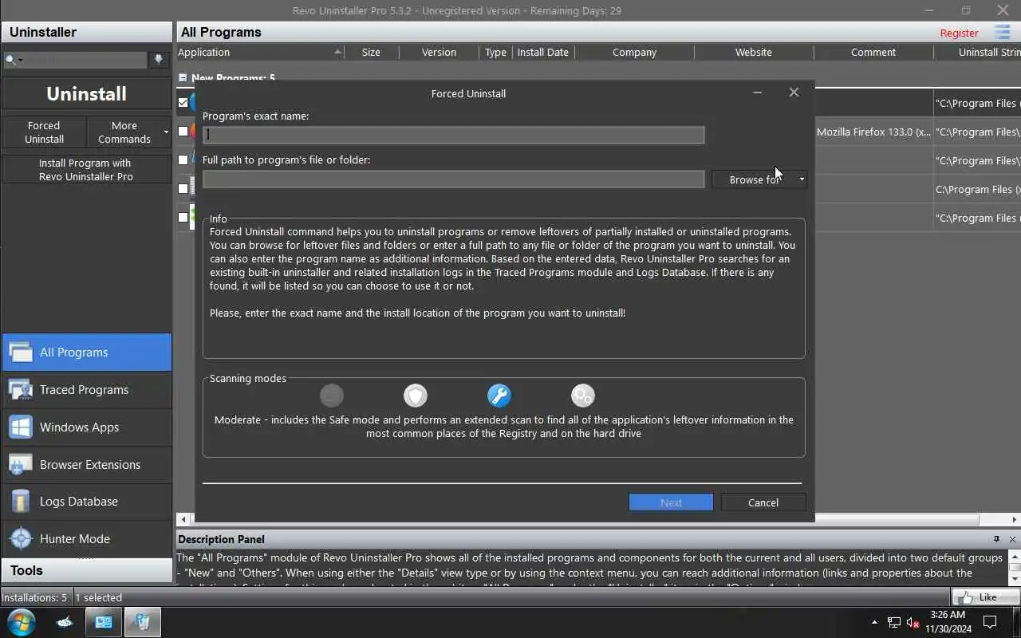Open the notification center icon

click(990, 622)
